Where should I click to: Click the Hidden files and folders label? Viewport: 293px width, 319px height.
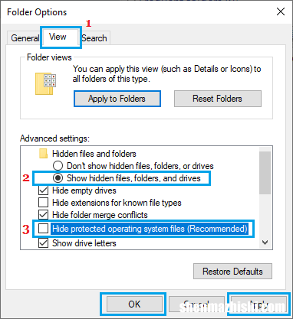94,154
